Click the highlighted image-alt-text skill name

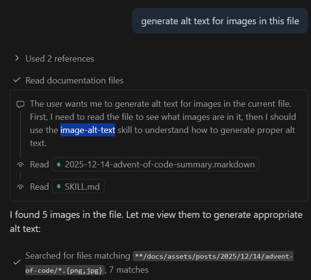tap(87, 130)
